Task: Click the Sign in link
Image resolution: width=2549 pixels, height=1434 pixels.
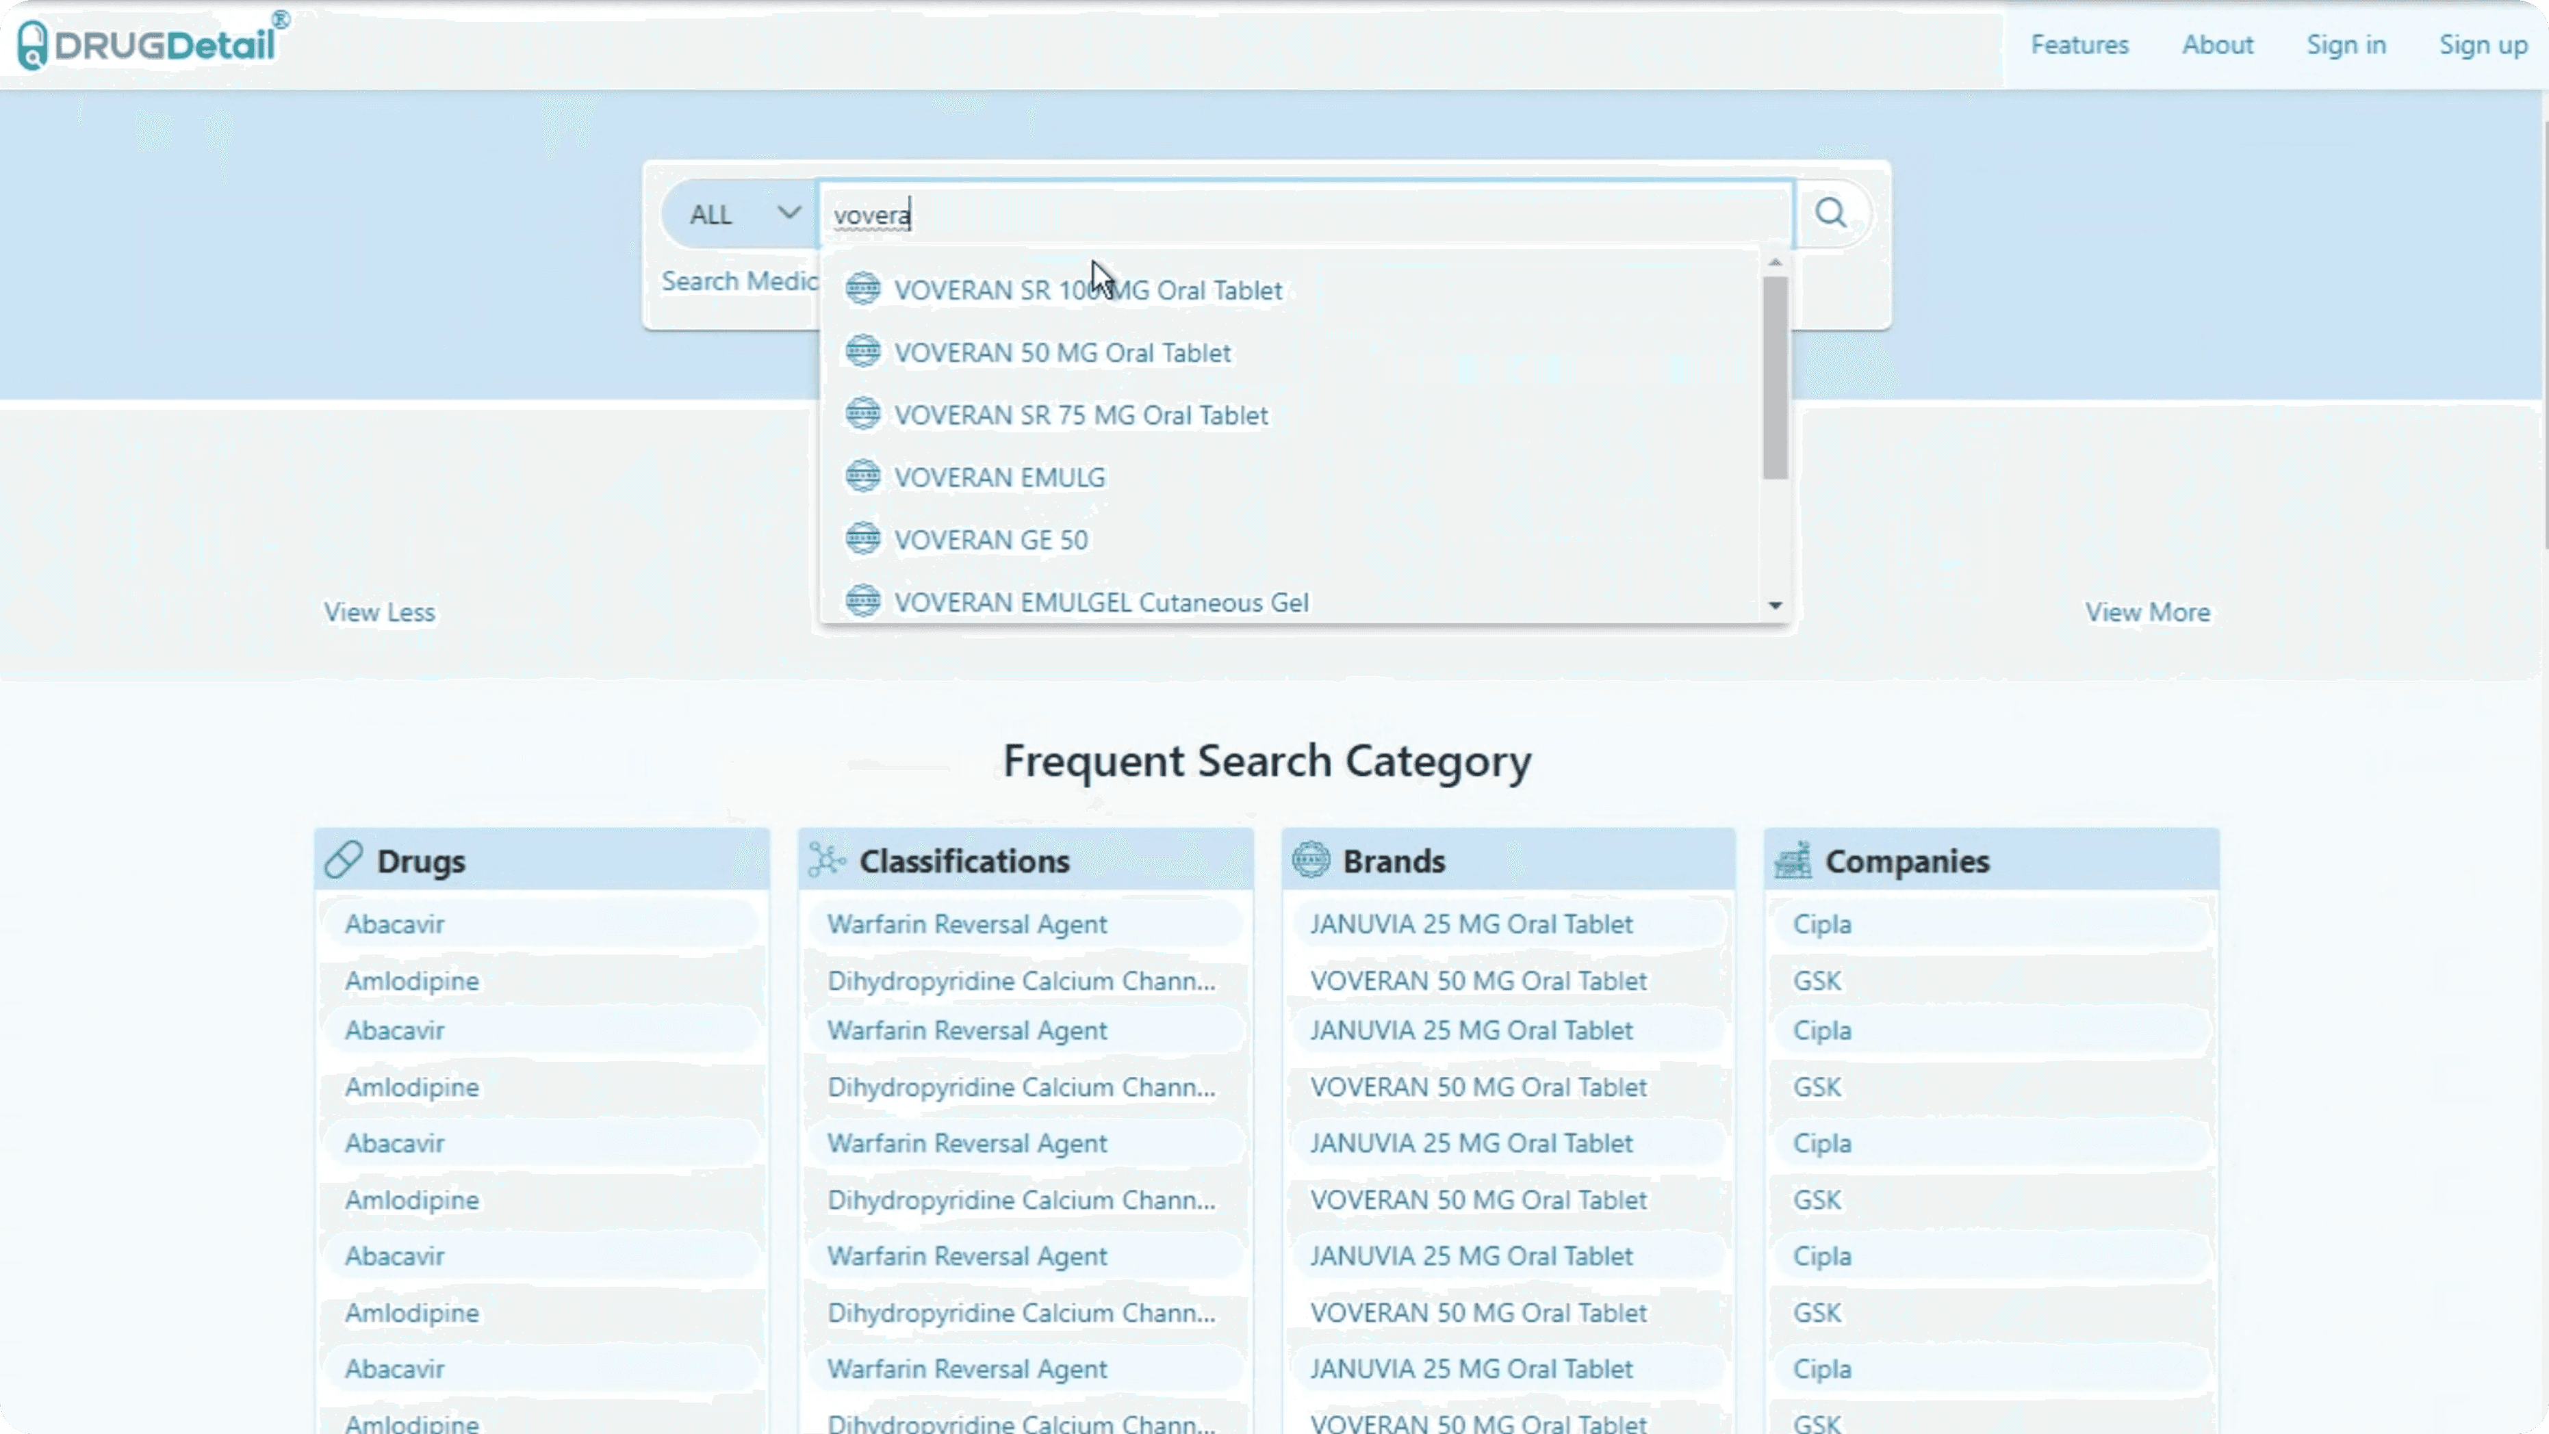Action: pyautogui.click(x=2346, y=44)
